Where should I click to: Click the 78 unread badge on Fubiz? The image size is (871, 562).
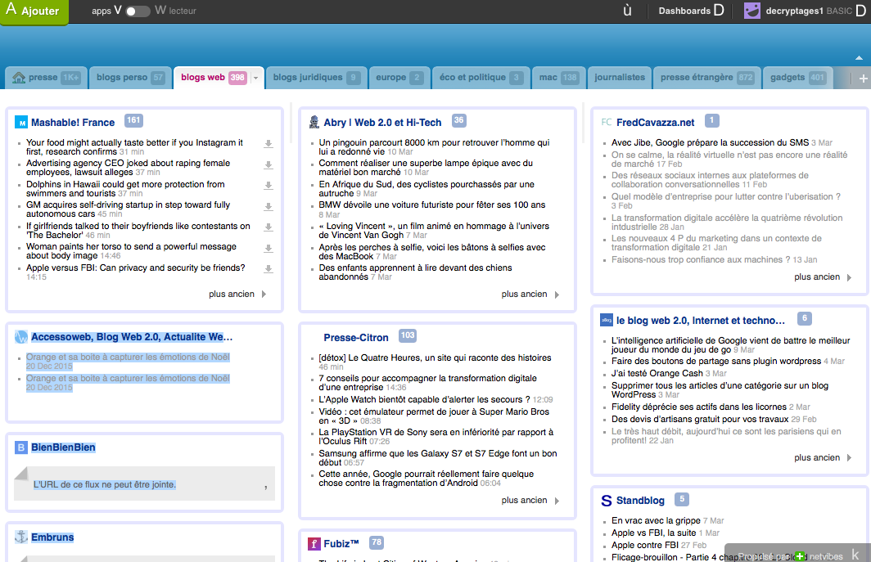tap(376, 542)
